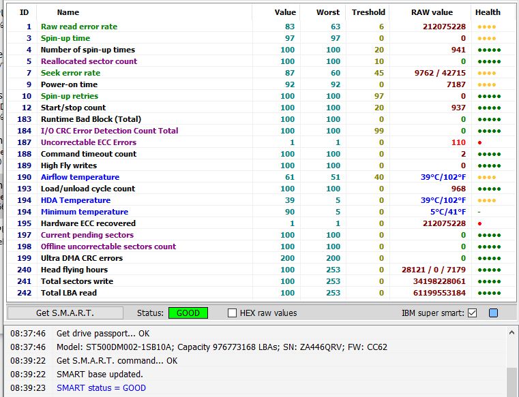This screenshot has height=397, width=519.
Task: Click the RAW value column header
Action: [432, 12]
